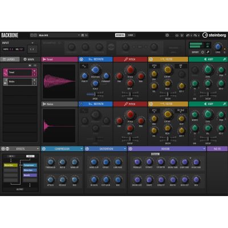Select blue Distortion slot in FX chain
The image size is (228, 228).
pyautogui.click(x=30, y=170)
